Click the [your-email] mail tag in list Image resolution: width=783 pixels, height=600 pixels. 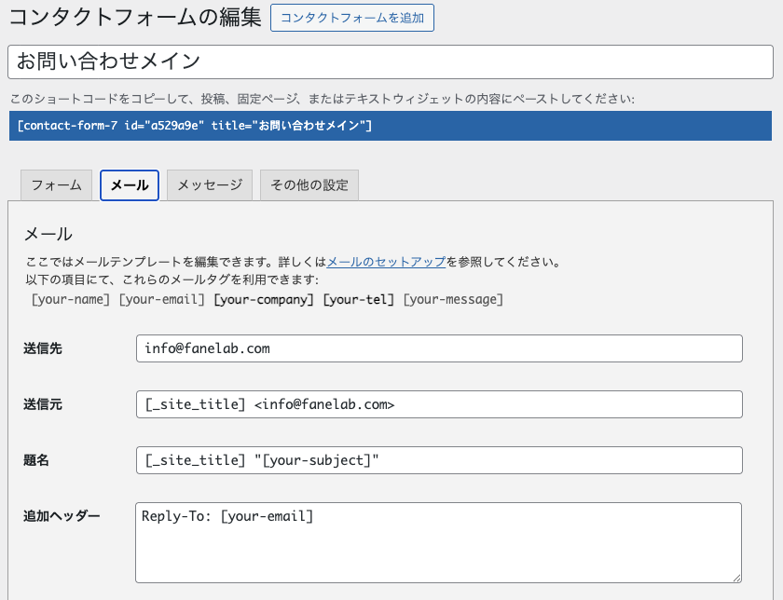pos(161,299)
